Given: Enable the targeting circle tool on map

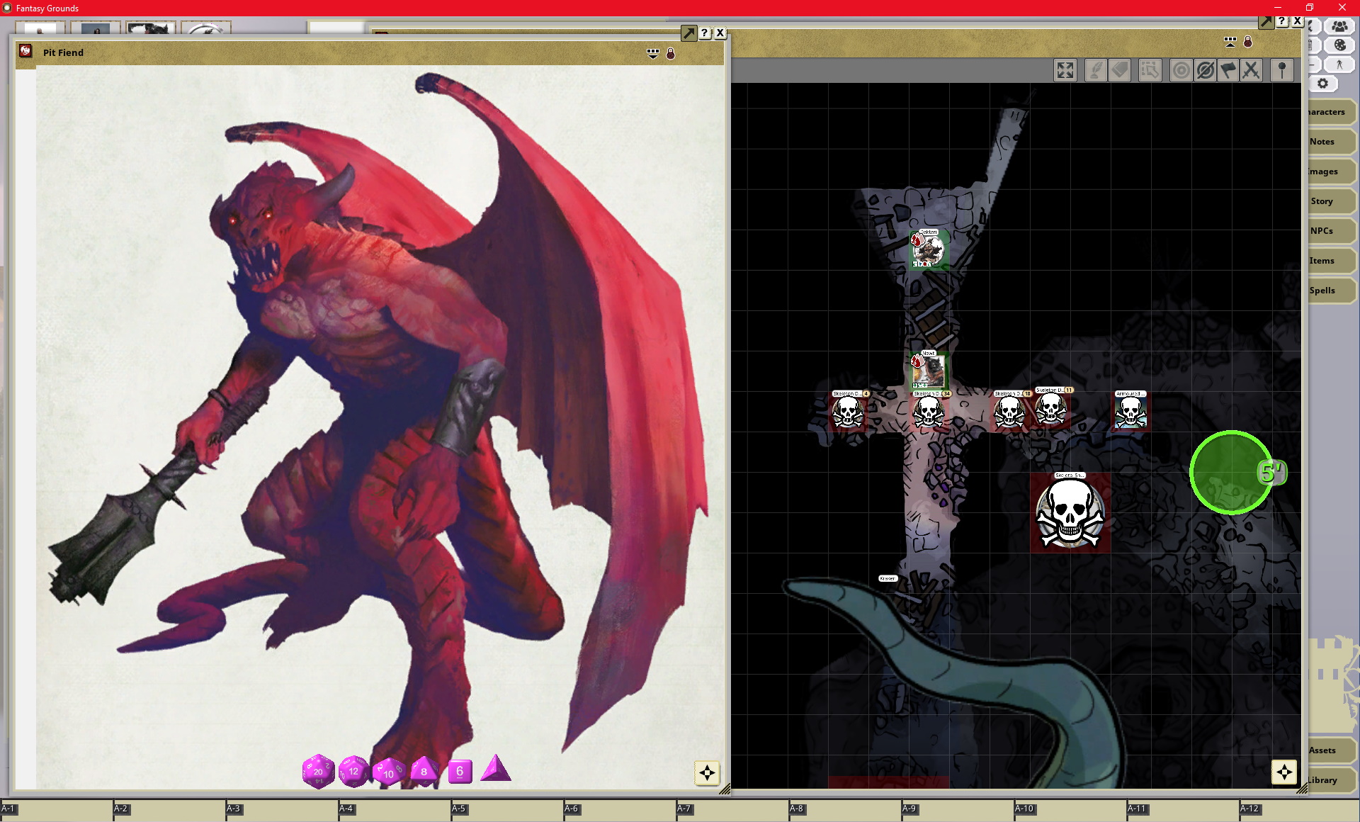Looking at the screenshot, I should [x=1181, y=70].
